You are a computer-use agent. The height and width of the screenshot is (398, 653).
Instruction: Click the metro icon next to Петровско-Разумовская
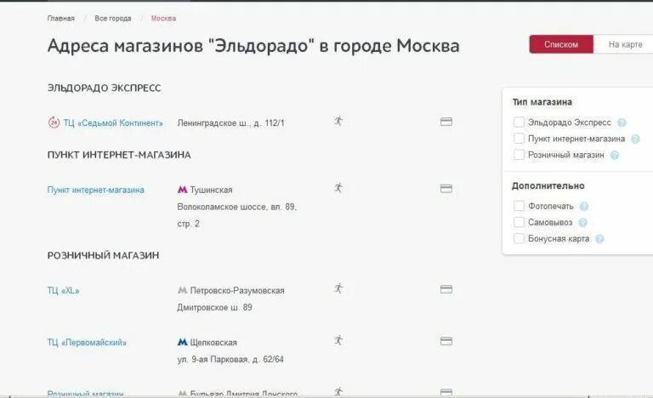(183, 290)
